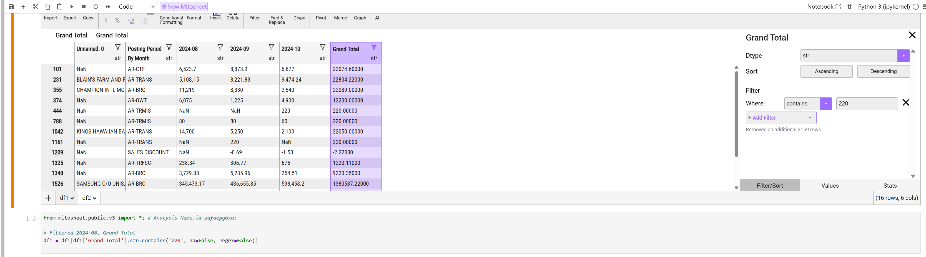Viewport: 926px width, 257px height.
Task: Decrease decimal places shown
Action: [x=131, y=21]
